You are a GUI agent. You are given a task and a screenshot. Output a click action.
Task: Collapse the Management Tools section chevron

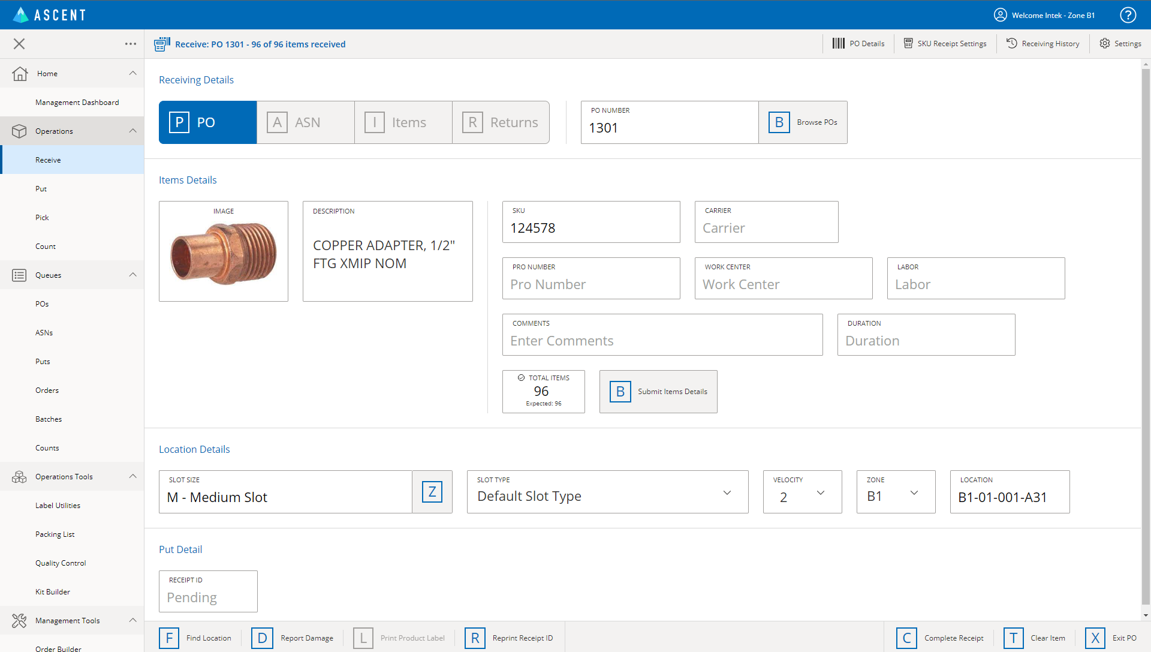click(132, 620)
